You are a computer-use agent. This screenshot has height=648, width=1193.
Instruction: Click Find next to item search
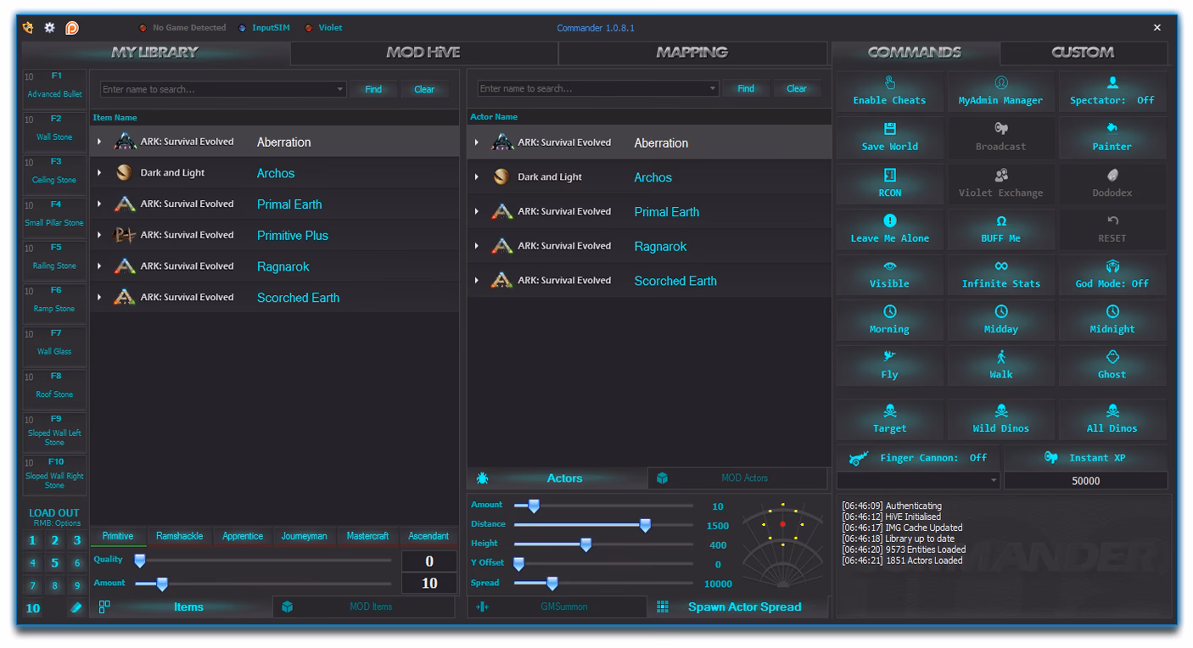373,89
